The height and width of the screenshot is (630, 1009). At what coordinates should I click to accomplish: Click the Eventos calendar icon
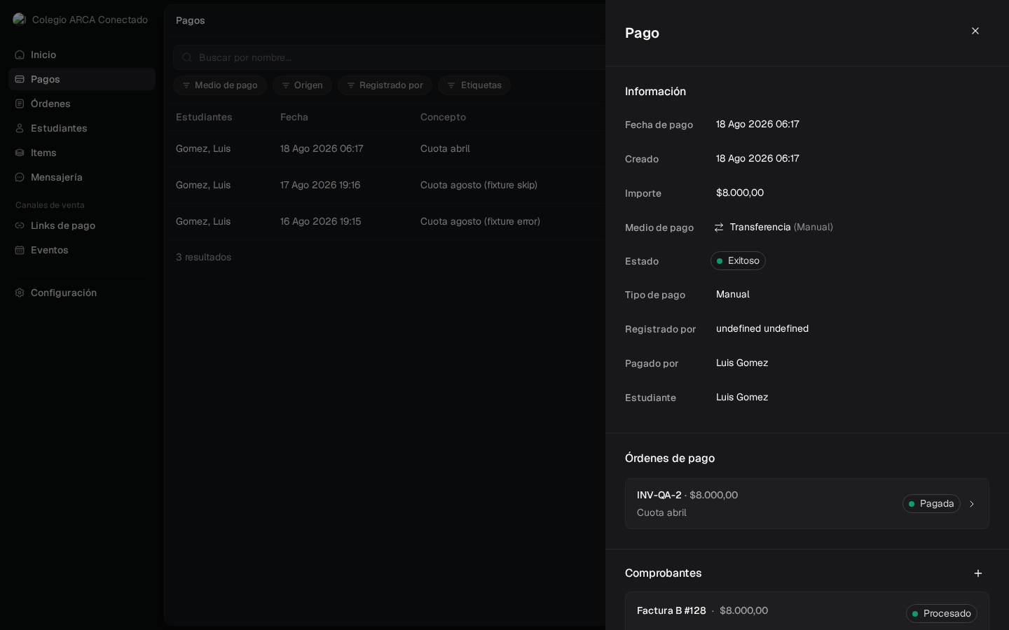pyautogui.click(x=20, y=250)
